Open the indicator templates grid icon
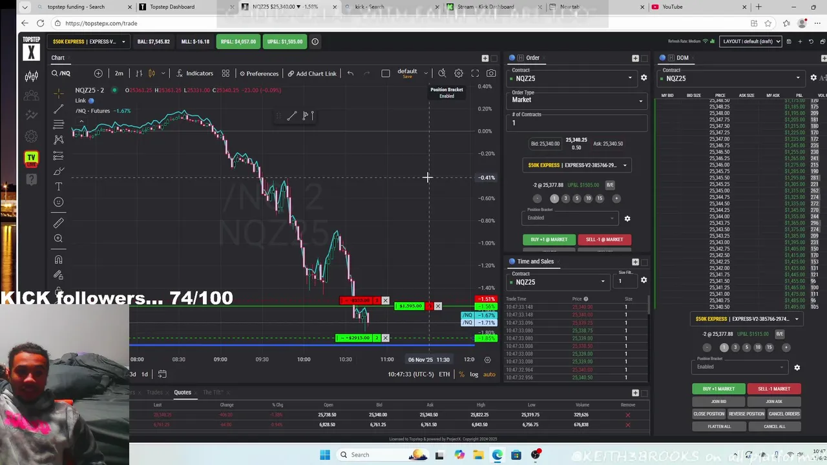The height and width of the screenshot is (465, 827). click(x=225, y=73)
